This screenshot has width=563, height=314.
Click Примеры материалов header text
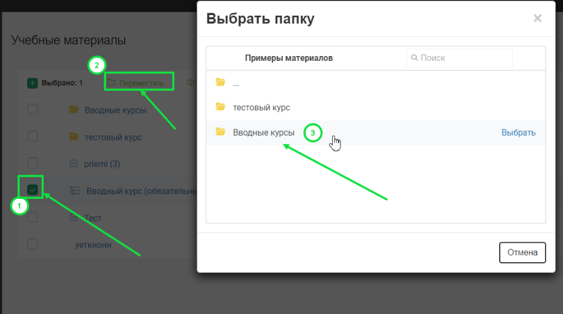click(x=289, y=58)
